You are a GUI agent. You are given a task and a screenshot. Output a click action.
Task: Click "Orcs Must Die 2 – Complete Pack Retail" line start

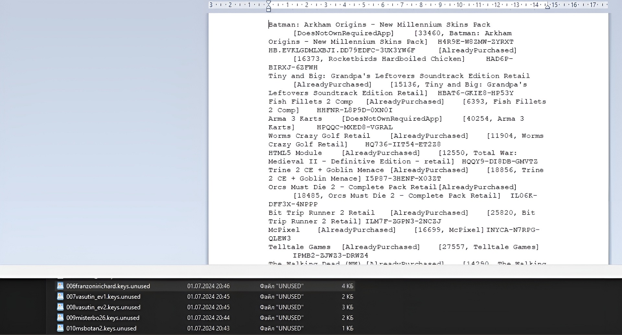click(x=352, y=187)
